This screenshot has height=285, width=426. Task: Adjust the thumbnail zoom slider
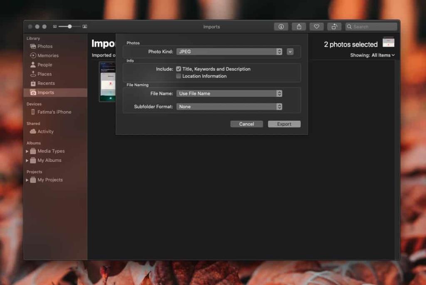(69, 26)
